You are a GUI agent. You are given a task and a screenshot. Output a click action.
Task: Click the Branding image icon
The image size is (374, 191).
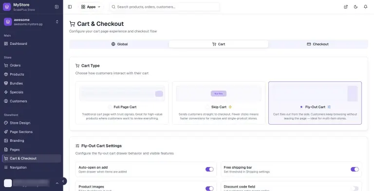point(6,141)
